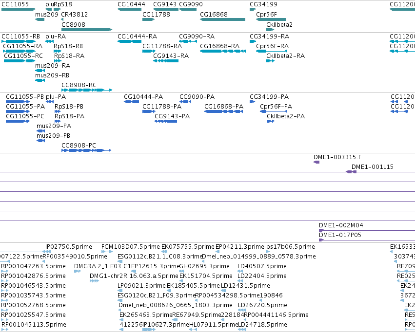Screen dimensions: 415x332
Task: Select the CG11055-PC protein label
Action: (x=25, y=116)
